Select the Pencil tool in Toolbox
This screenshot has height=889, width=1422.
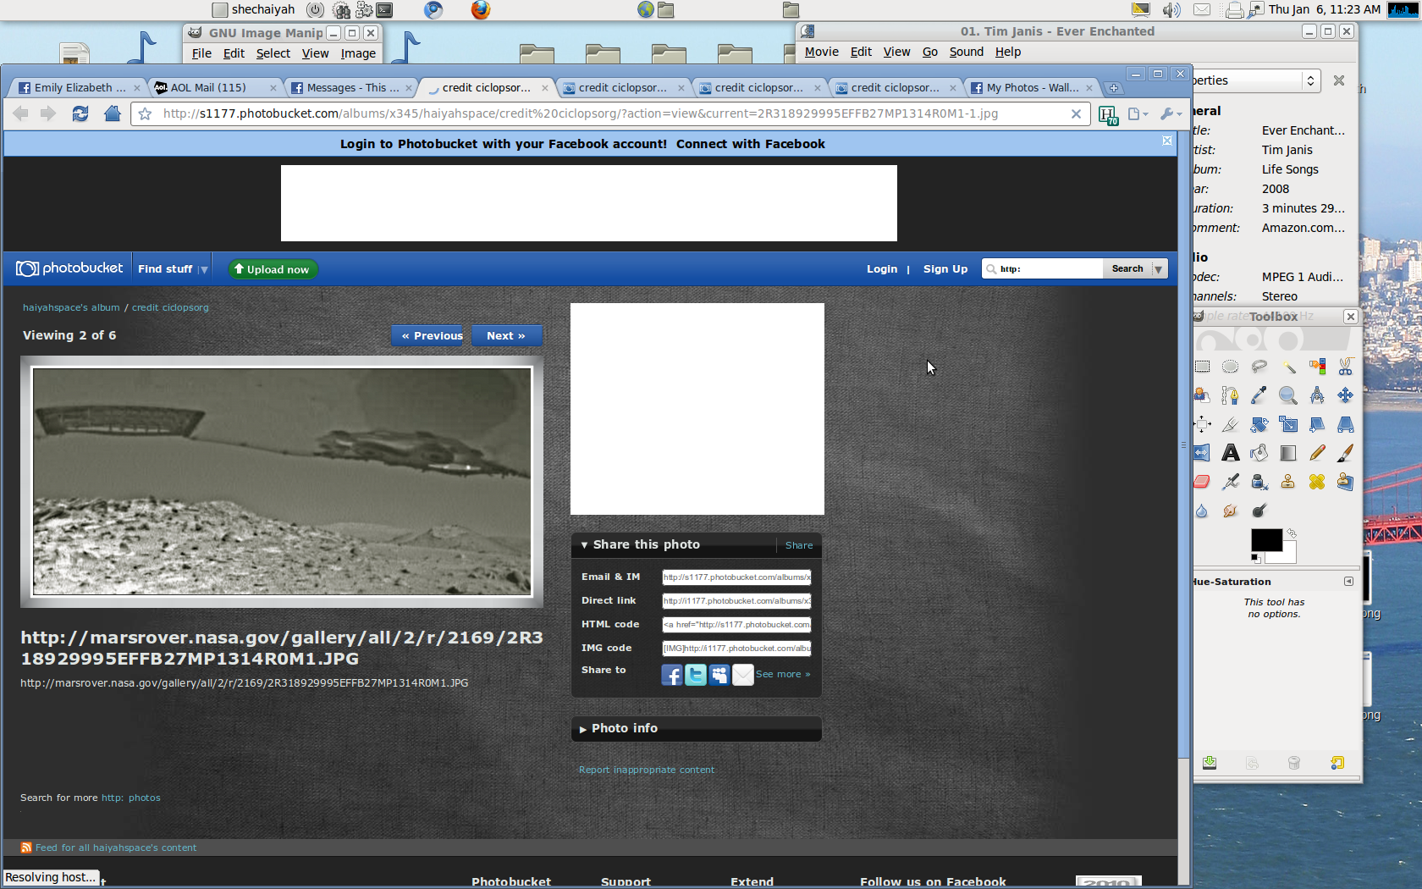(x=1317, y=453)
